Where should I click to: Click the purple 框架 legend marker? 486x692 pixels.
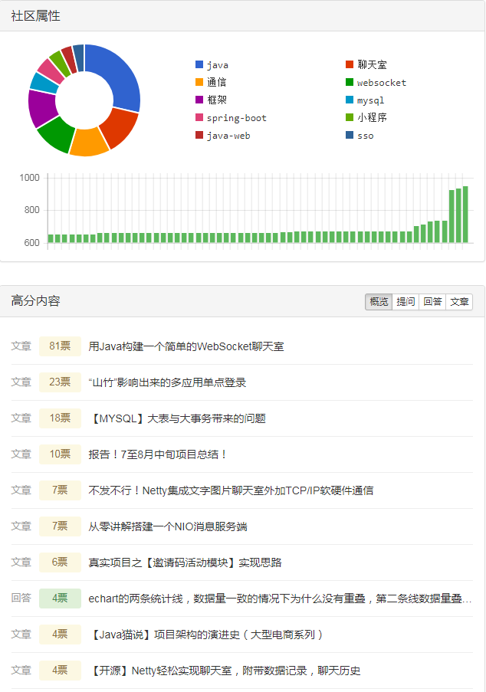[x=198, y=100]
